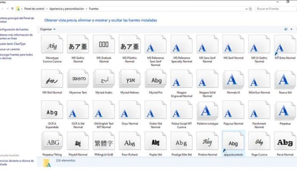Image resolution: width=297 pixels, height=170 pixels.
Task: Select the Myriad Hebrew font icon
Action: pos(130,79)
